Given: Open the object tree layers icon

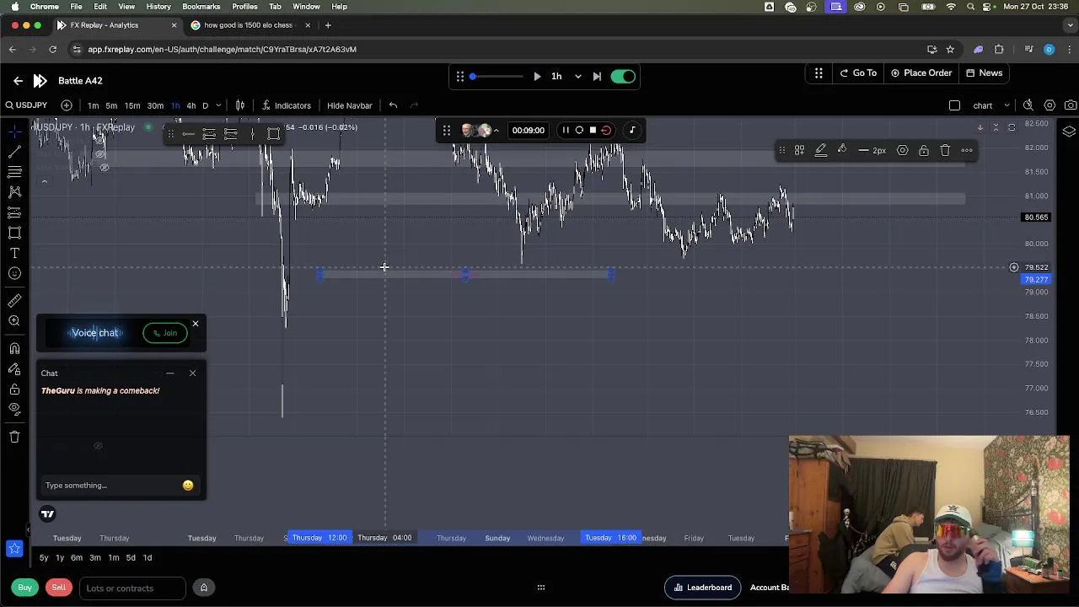Looking at the screenshot, I should point(1069,132).
